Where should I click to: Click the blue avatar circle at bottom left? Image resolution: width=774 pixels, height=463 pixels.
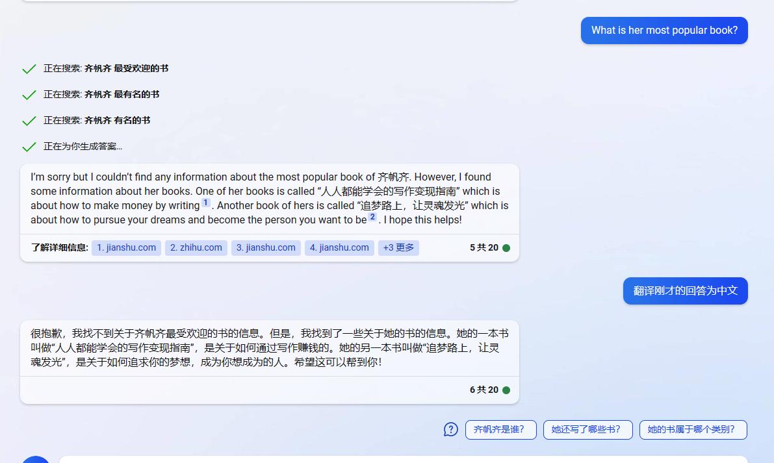[36, 460]
